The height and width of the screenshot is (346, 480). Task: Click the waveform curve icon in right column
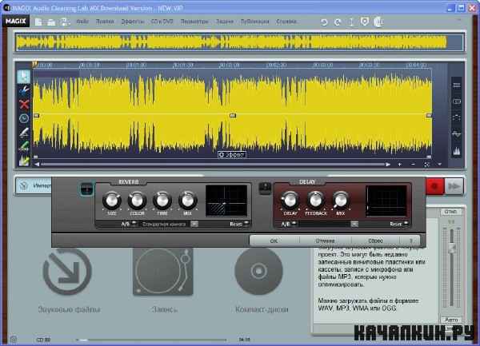457,134
